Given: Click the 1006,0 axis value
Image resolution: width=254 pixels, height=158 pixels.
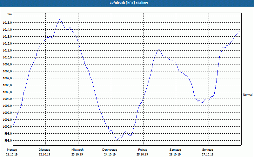Looking at the screenshot, I should 7,85.
